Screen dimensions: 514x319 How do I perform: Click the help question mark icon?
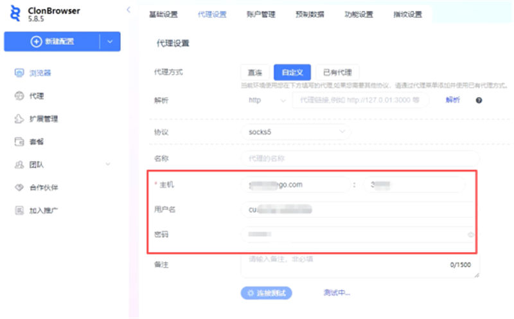pos(479,100)
